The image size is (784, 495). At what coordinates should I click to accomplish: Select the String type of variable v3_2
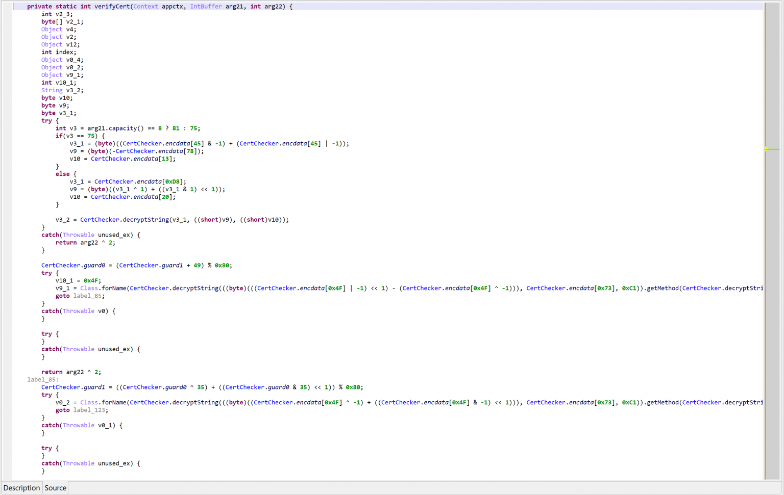point(52,90)
